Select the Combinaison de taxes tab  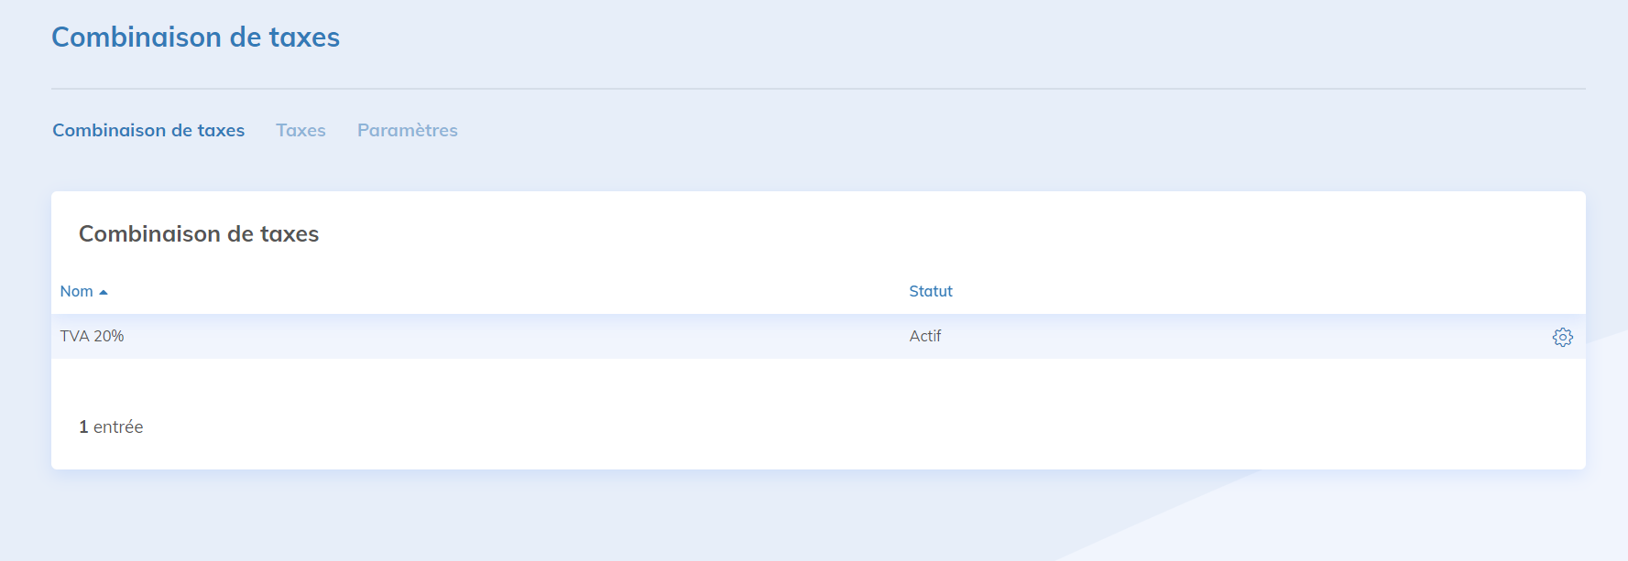[x=148, y=130]
